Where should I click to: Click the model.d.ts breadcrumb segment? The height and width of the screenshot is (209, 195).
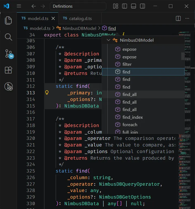40,28
